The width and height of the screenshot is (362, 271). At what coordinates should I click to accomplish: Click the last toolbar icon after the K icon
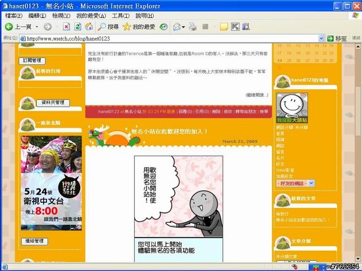tap(246, 27)
